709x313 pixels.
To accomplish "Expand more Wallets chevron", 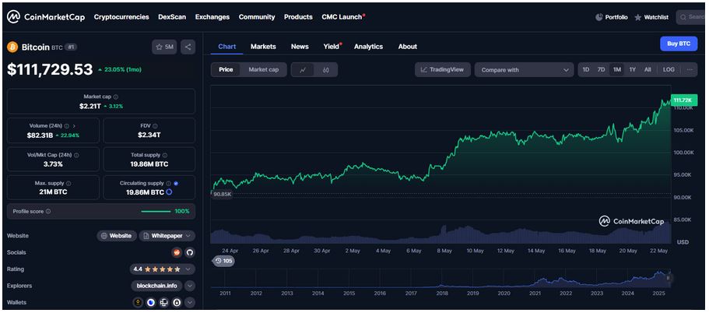I will [x=190, y=302].
